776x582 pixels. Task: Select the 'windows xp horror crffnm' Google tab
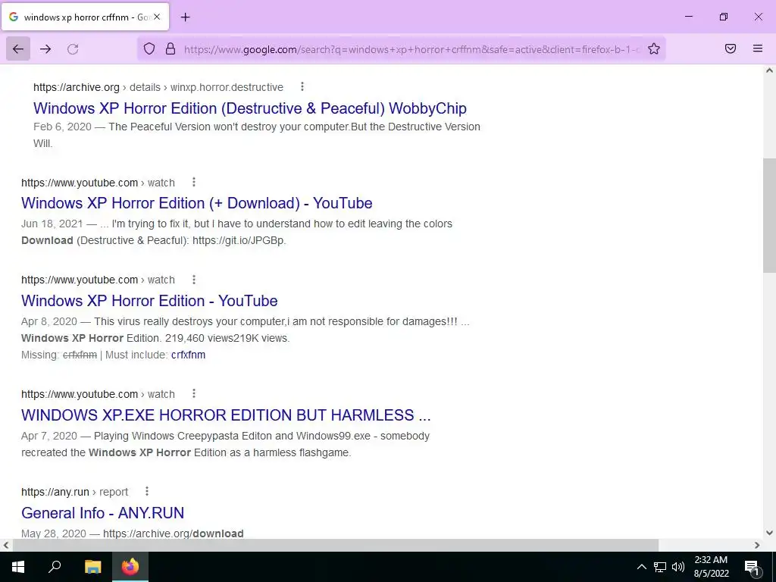click(x=86, y=17)
